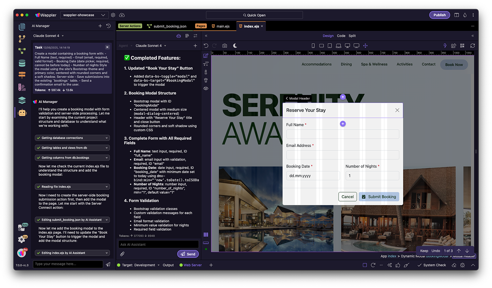
Task: Switch preview to mobile phone size
Action: 313,45
